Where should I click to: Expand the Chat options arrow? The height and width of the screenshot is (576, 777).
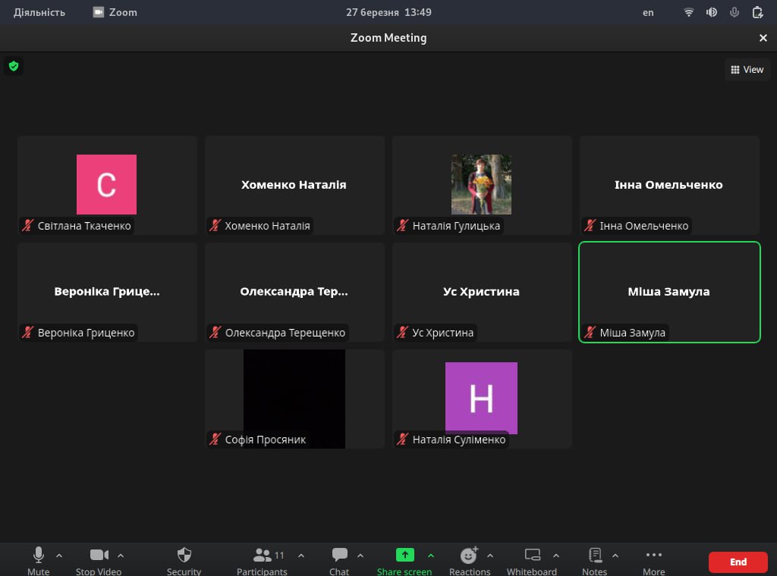click(360, 556)
